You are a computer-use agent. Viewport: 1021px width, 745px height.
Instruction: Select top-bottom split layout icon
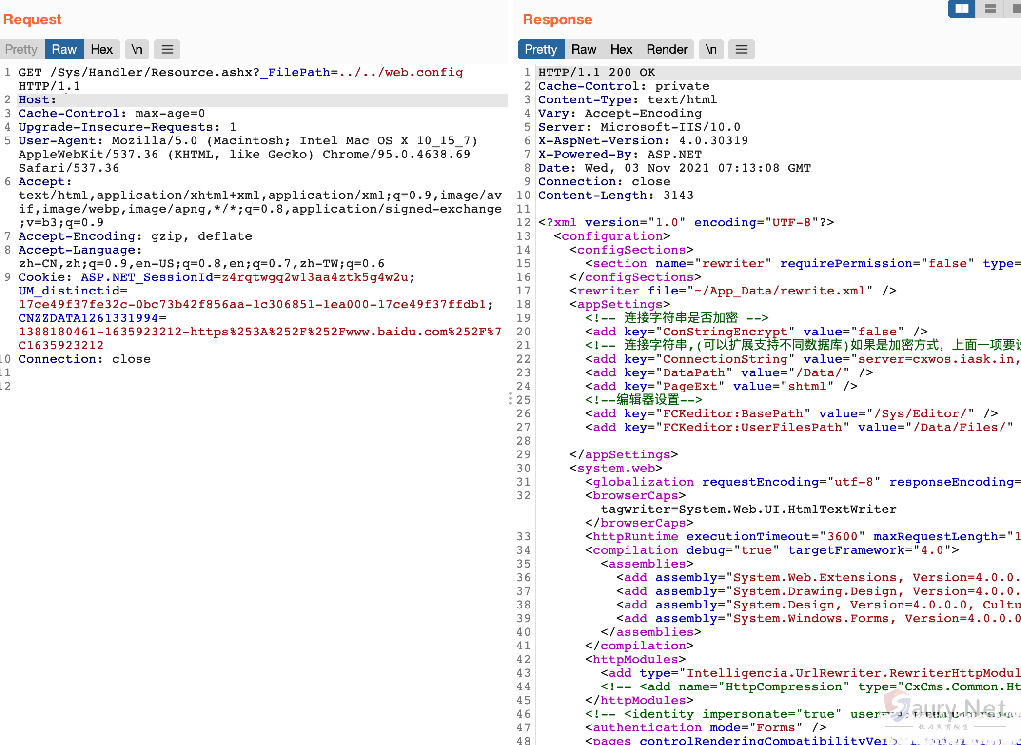point(990,8)
